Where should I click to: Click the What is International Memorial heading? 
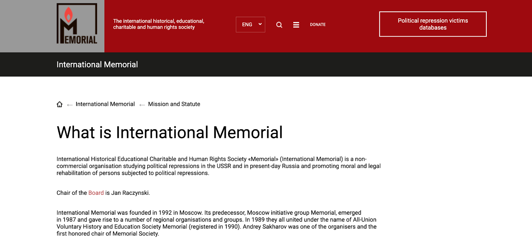coord(170,132)
